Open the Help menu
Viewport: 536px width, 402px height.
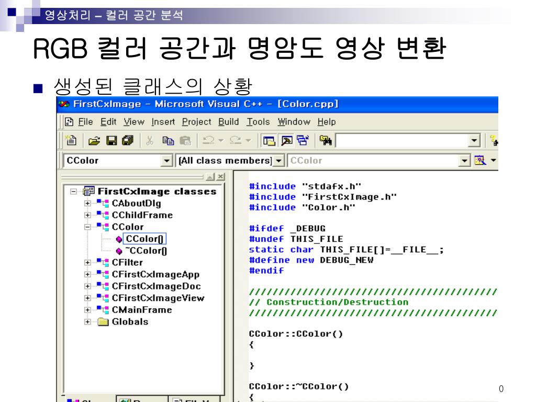pos(327,121)
